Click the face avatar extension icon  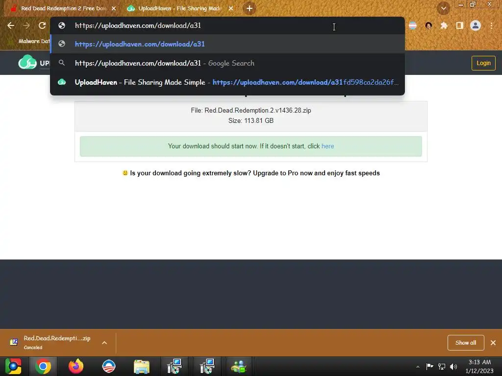(x=428, y=25)
